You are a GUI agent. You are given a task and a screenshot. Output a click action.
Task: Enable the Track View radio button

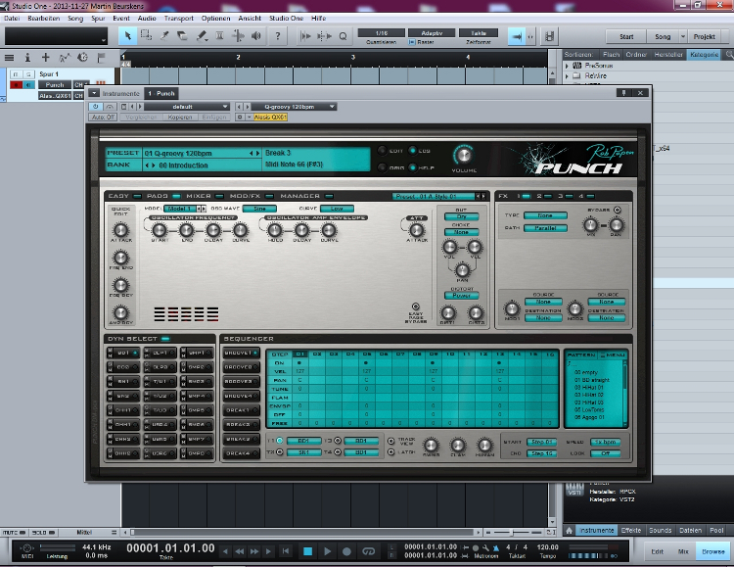click(390, 441)
